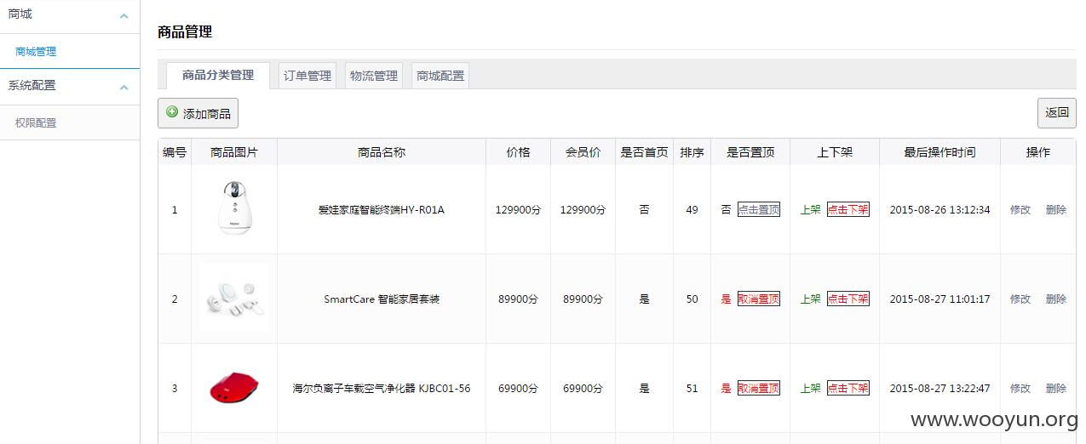Click 取消置顶 for SmartCare 智能家居套装
The height and width of the screenshot is (444, 1086).
coord(759,299)
